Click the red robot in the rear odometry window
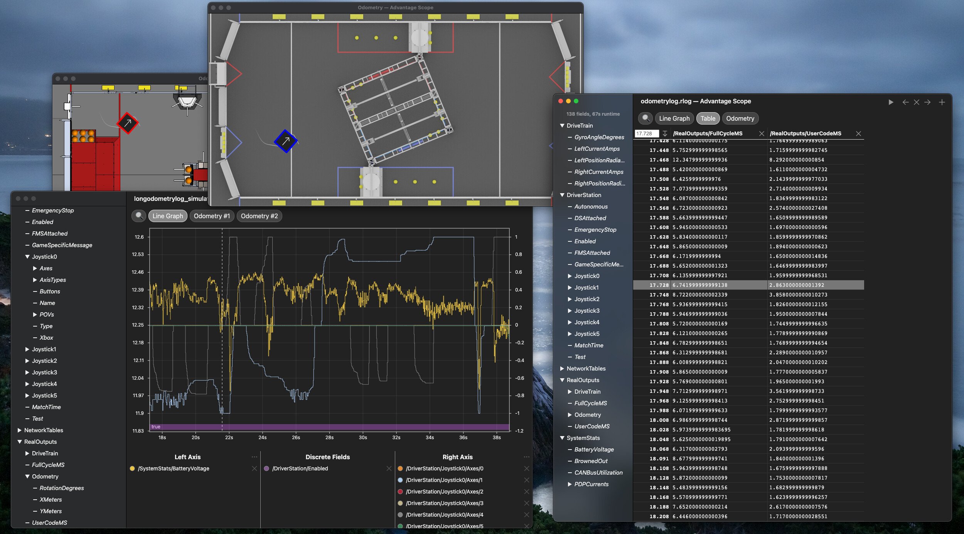The width and height of the screenshot is (964, 534). (x=127, y=123)
